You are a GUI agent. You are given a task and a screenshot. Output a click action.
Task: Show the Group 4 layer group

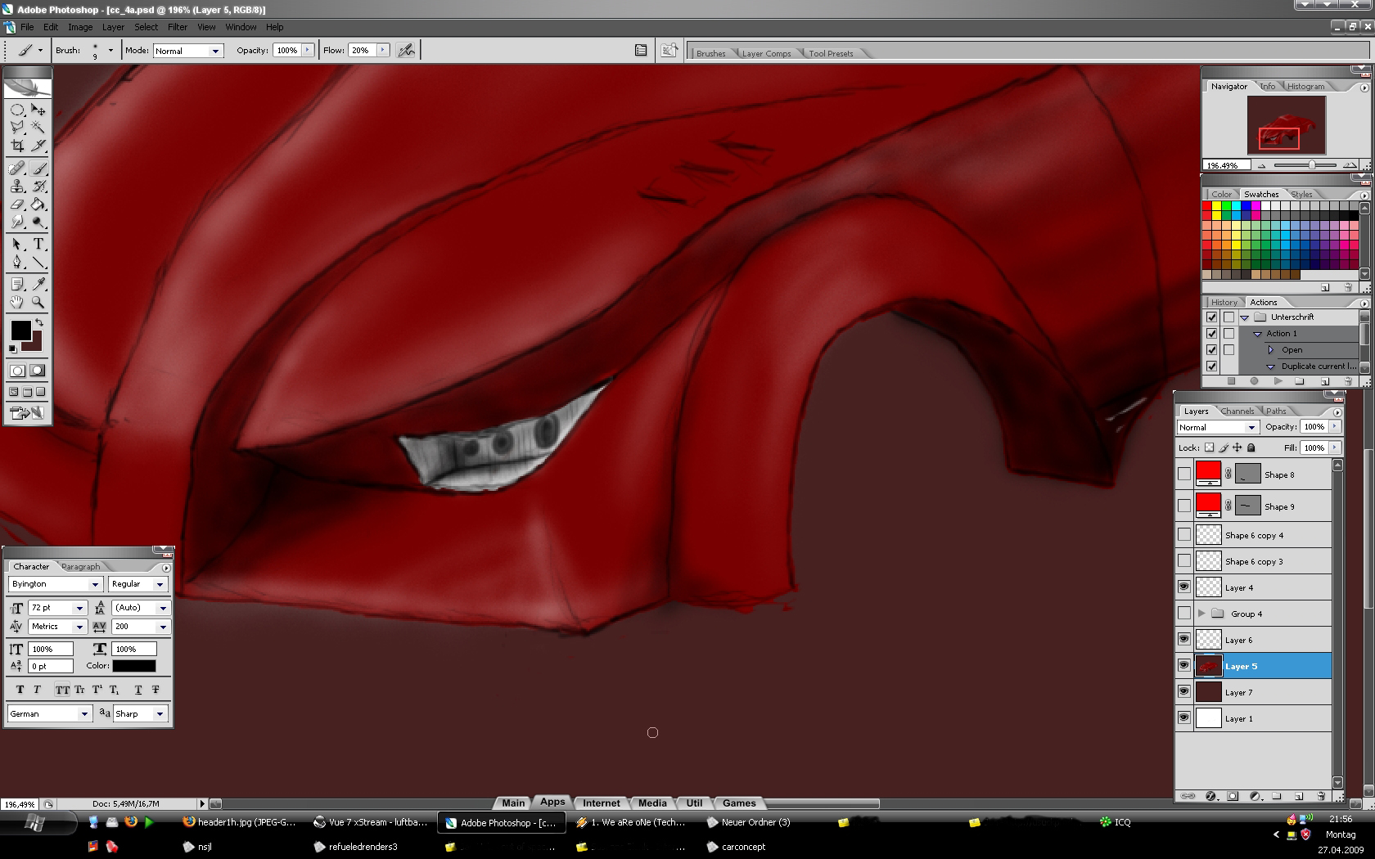pyautogui.click(x=1184, y=614)
